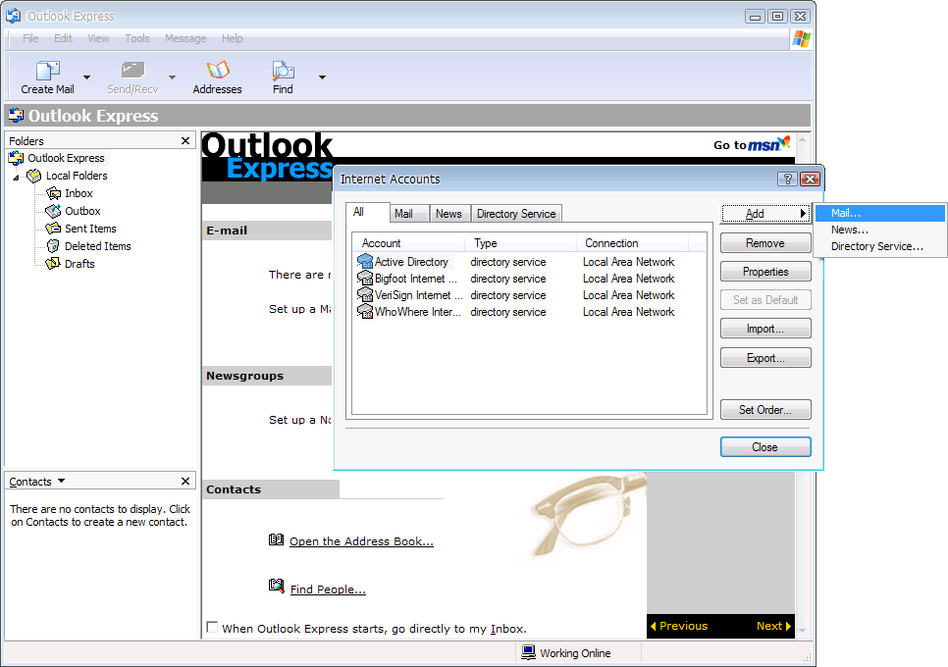Open the Addresses book icon
The width and height of the screenshot is (948, 667).
click(217, 72)
